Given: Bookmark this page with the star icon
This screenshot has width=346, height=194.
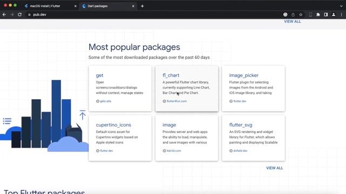Looking at the screenshot, I should (301, 15).
